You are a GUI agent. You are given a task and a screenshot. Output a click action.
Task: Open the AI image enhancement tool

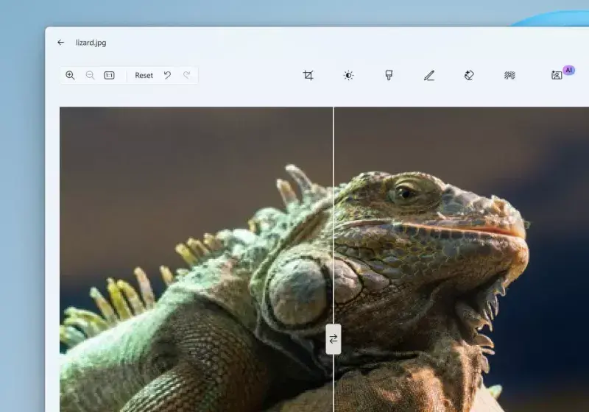pyautogui.click(x=557, y=75)
